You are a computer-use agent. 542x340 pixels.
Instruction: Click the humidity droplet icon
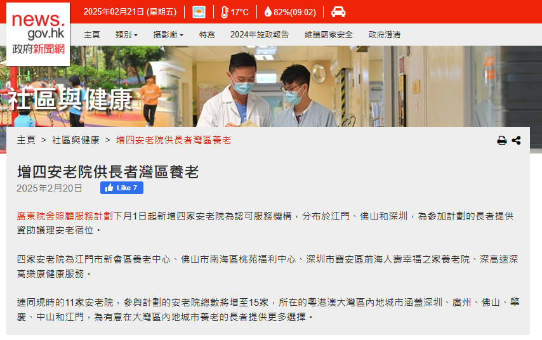tap(268, 12)
